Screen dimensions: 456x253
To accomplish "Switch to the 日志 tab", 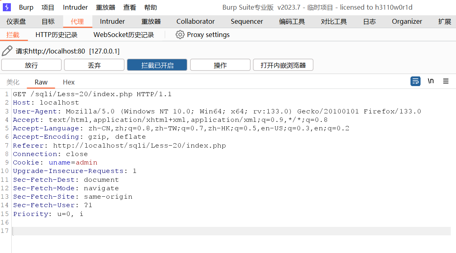I will [x=369, y=21].
